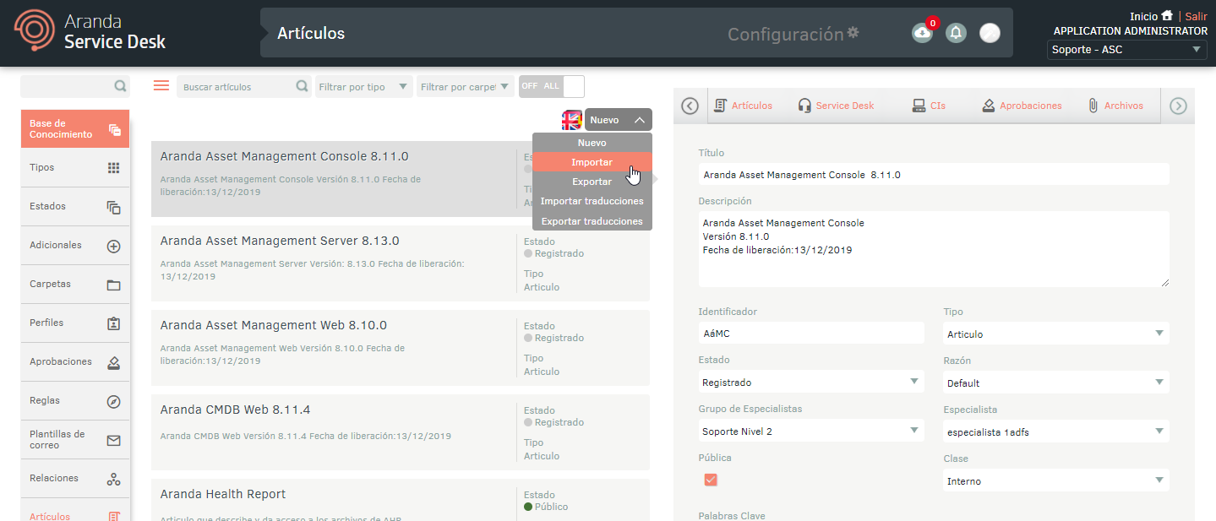
Task: Click the sidebar search magnifier icon
Action: [x=120, y=86]
